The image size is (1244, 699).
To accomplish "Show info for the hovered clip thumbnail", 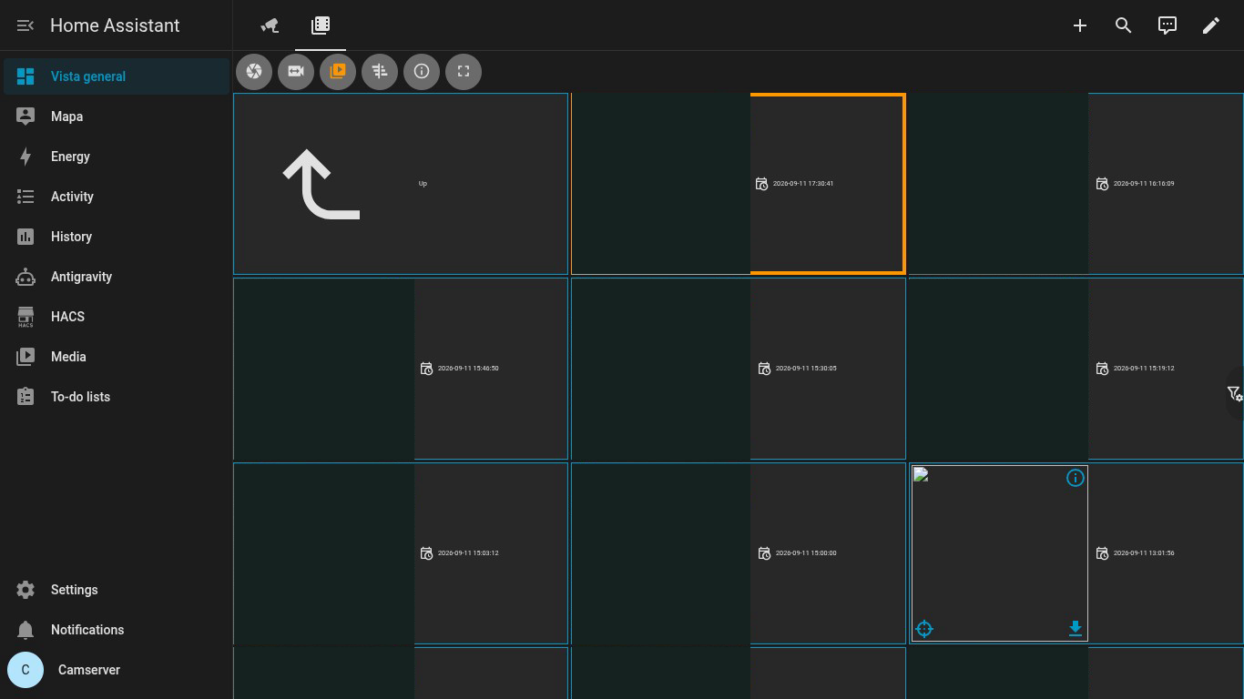I will click(1076, 478).
